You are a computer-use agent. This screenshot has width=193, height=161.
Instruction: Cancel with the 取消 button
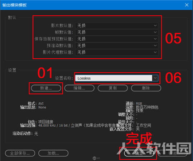click(x=172, y=153)
